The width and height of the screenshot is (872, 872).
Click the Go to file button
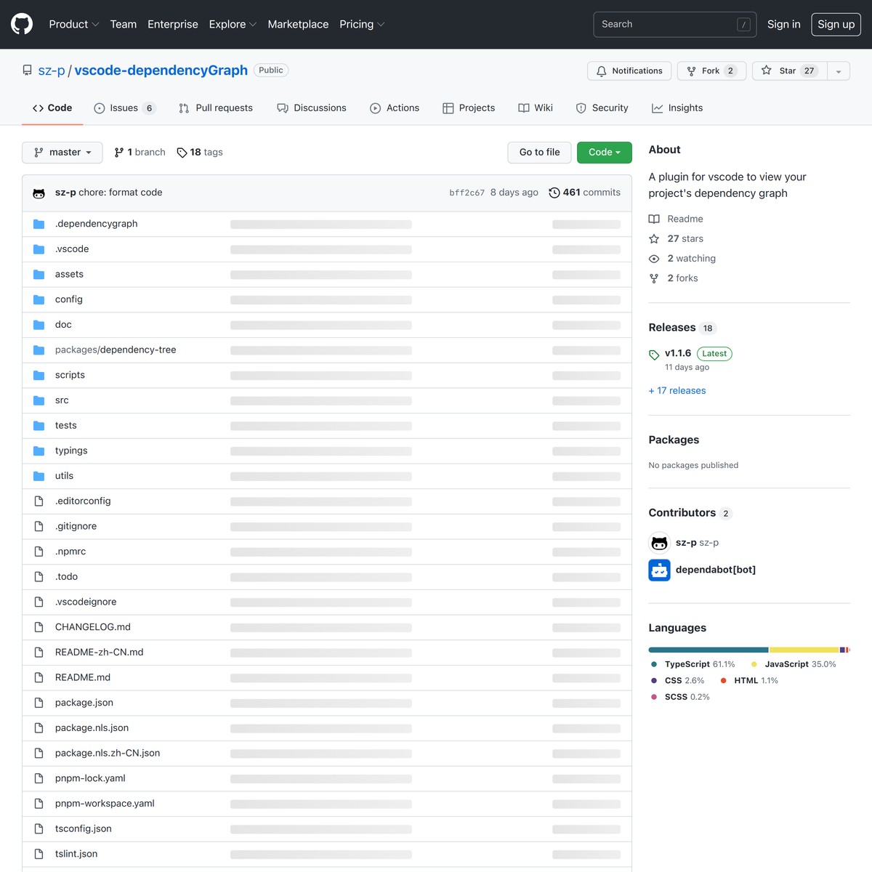coord(539,152)
